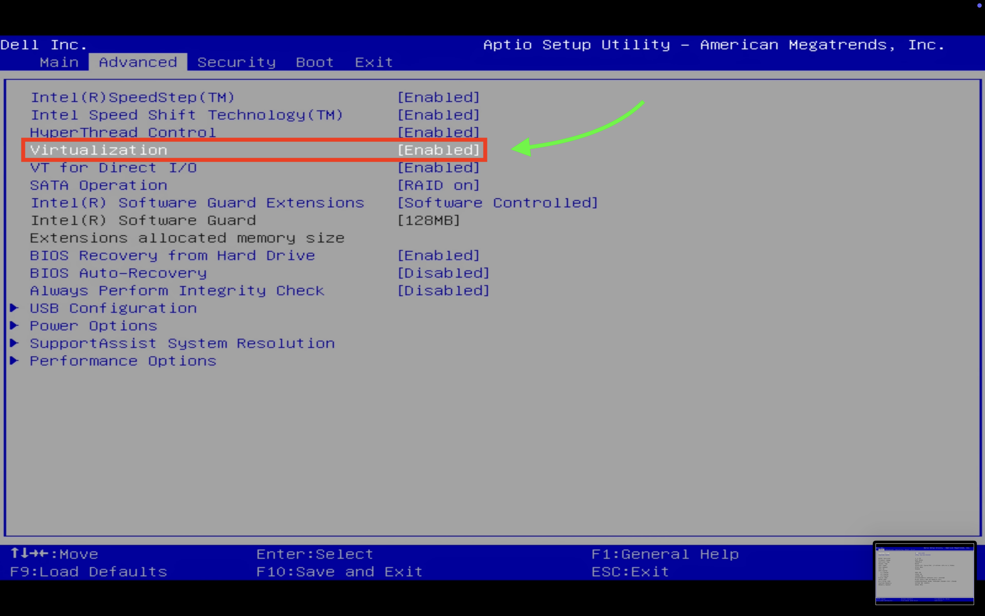Click the arrow keys Move hint
Image resolution: width=985 pixels, height=616 pixels.
click(54, 554)
